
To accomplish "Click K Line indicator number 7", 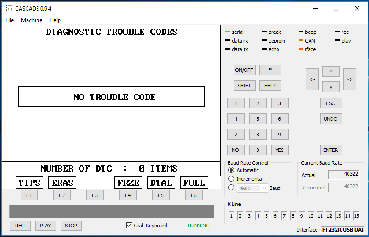I will [284, 216].
